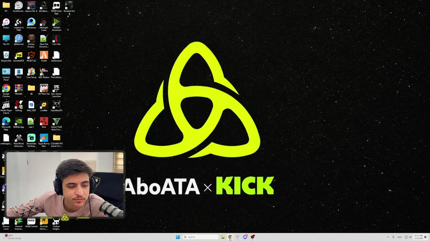
Task: Launch New World Aeternum
Action: point(19,141)
